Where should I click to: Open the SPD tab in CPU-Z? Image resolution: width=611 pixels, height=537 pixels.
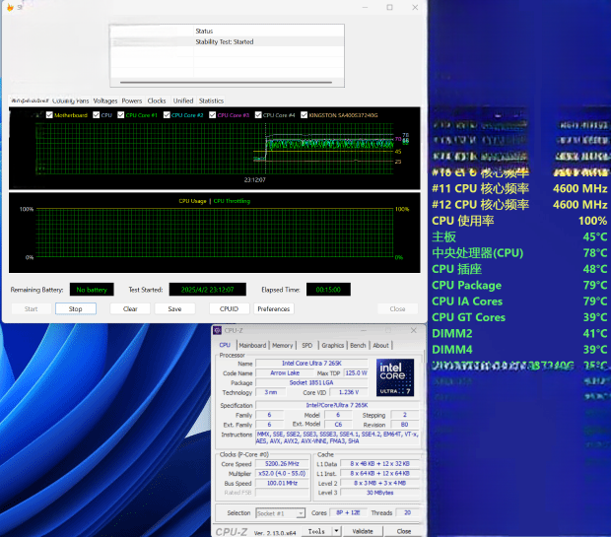click(307, 345)
